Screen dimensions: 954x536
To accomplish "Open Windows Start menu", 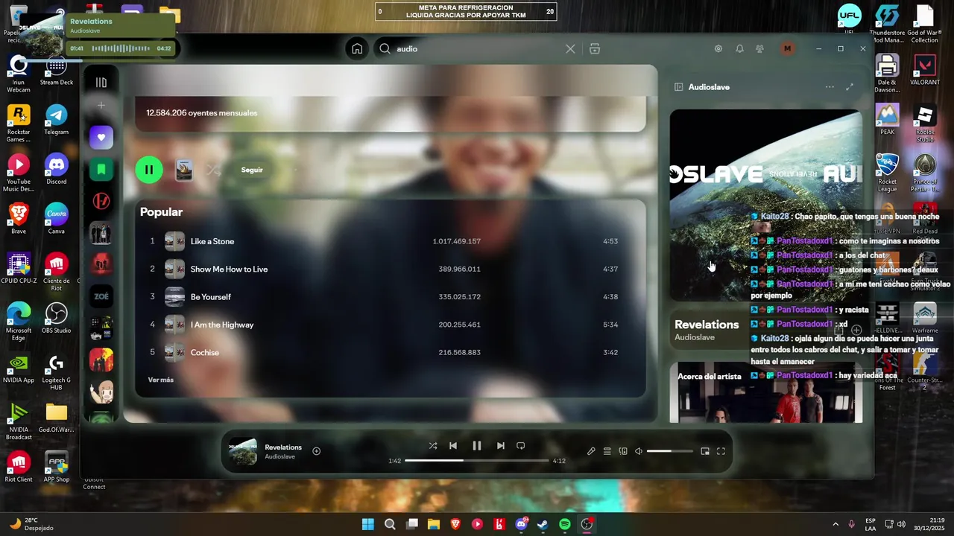I will 368,524.
